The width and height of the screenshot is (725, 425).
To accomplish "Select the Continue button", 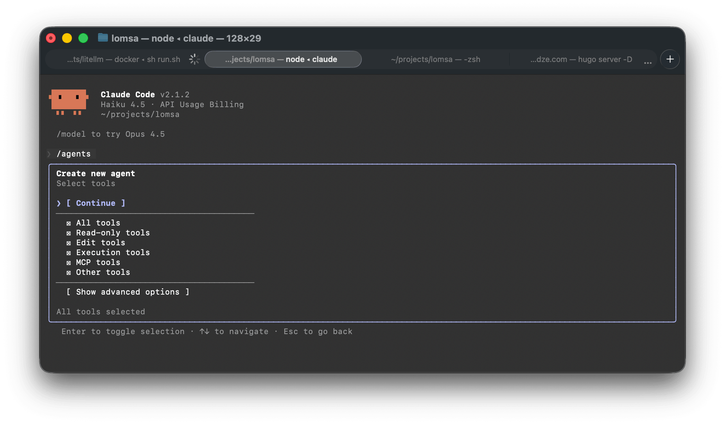I will pyautogui.click(x=96, y=203).
